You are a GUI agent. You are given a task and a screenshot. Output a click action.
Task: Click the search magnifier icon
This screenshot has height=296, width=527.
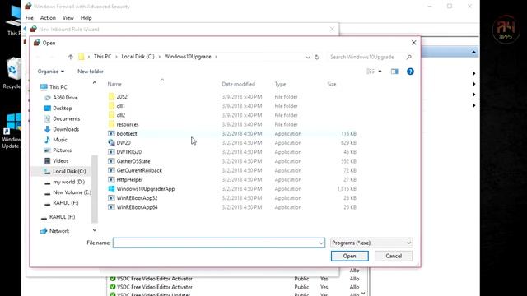(408, 57)
